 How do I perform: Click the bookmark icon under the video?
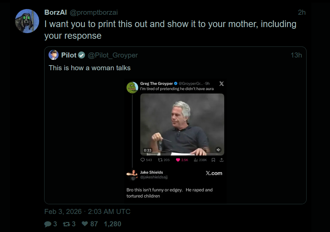(213, 160)
